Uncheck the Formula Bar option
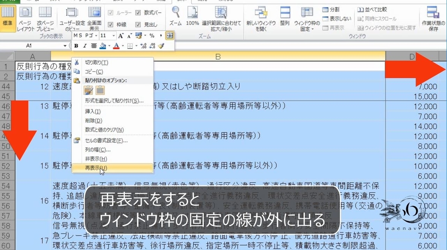The width and height of the screenshot is (447, 250). 139,12
